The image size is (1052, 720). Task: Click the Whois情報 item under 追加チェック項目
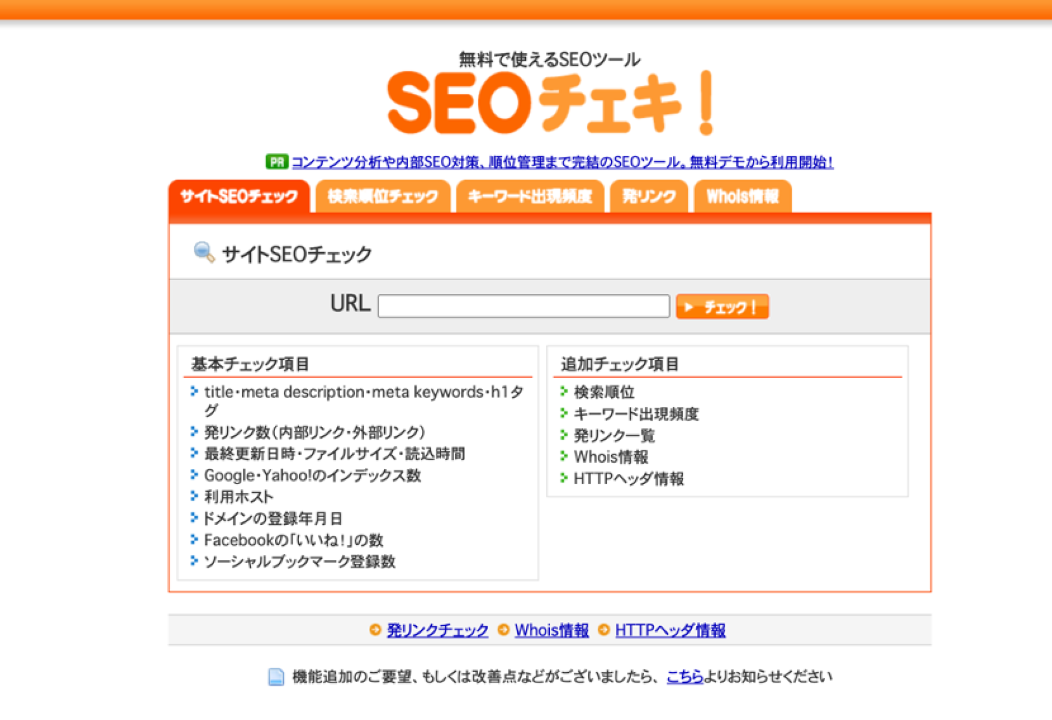(x=611, y=457)
